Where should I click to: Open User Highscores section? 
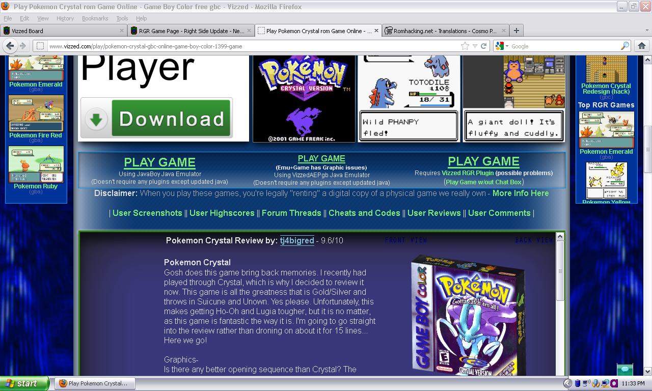point(222,213)
